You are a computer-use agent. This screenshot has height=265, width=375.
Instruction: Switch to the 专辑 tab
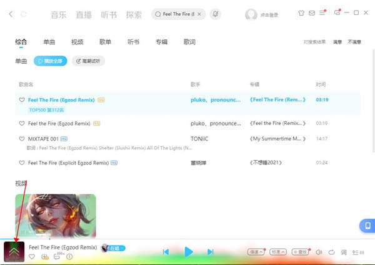pyautogui.click(x=161, y=42)
